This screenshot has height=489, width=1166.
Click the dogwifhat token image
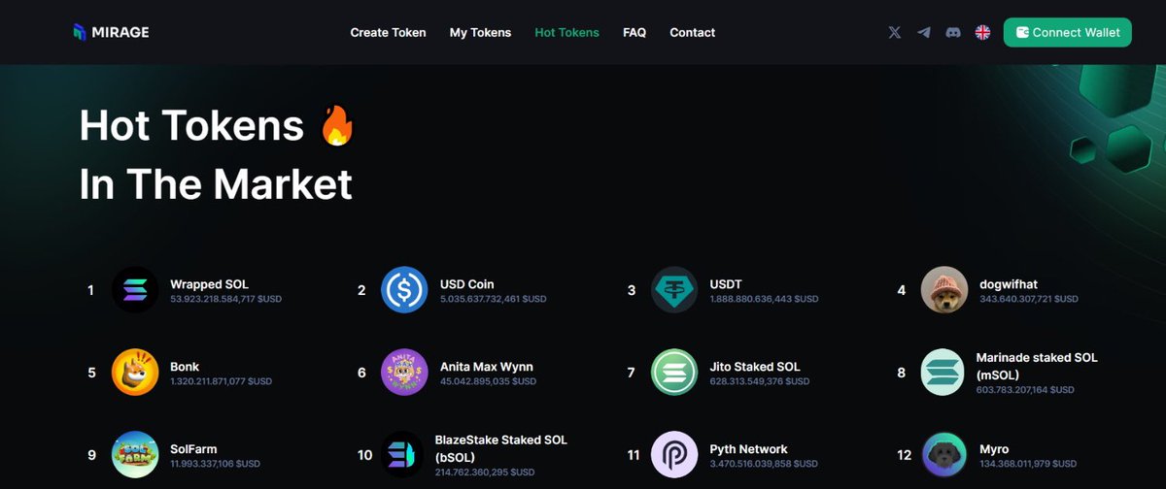(943, 289)
